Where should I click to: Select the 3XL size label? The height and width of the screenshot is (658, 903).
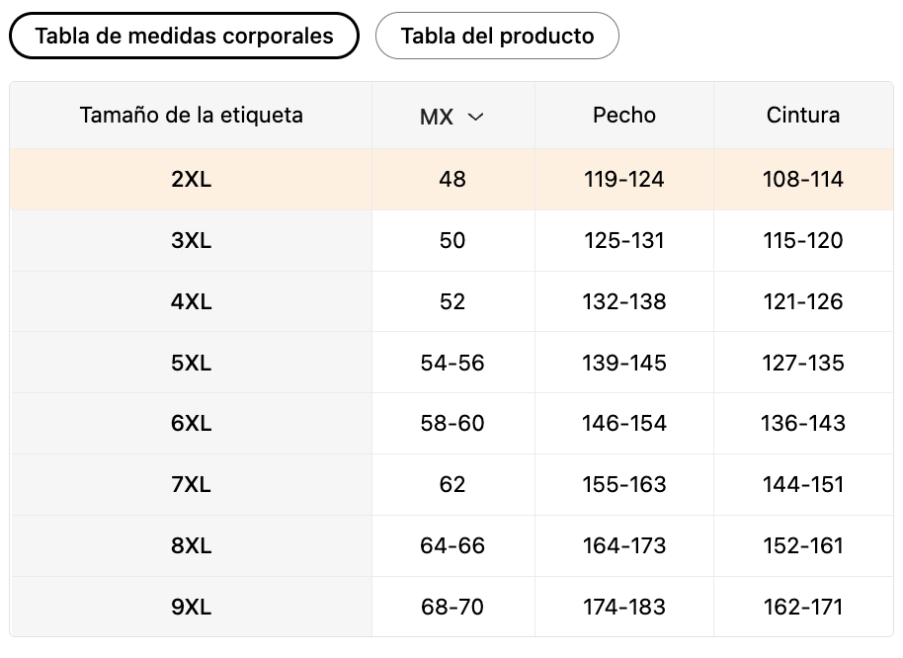click(191, 241)
